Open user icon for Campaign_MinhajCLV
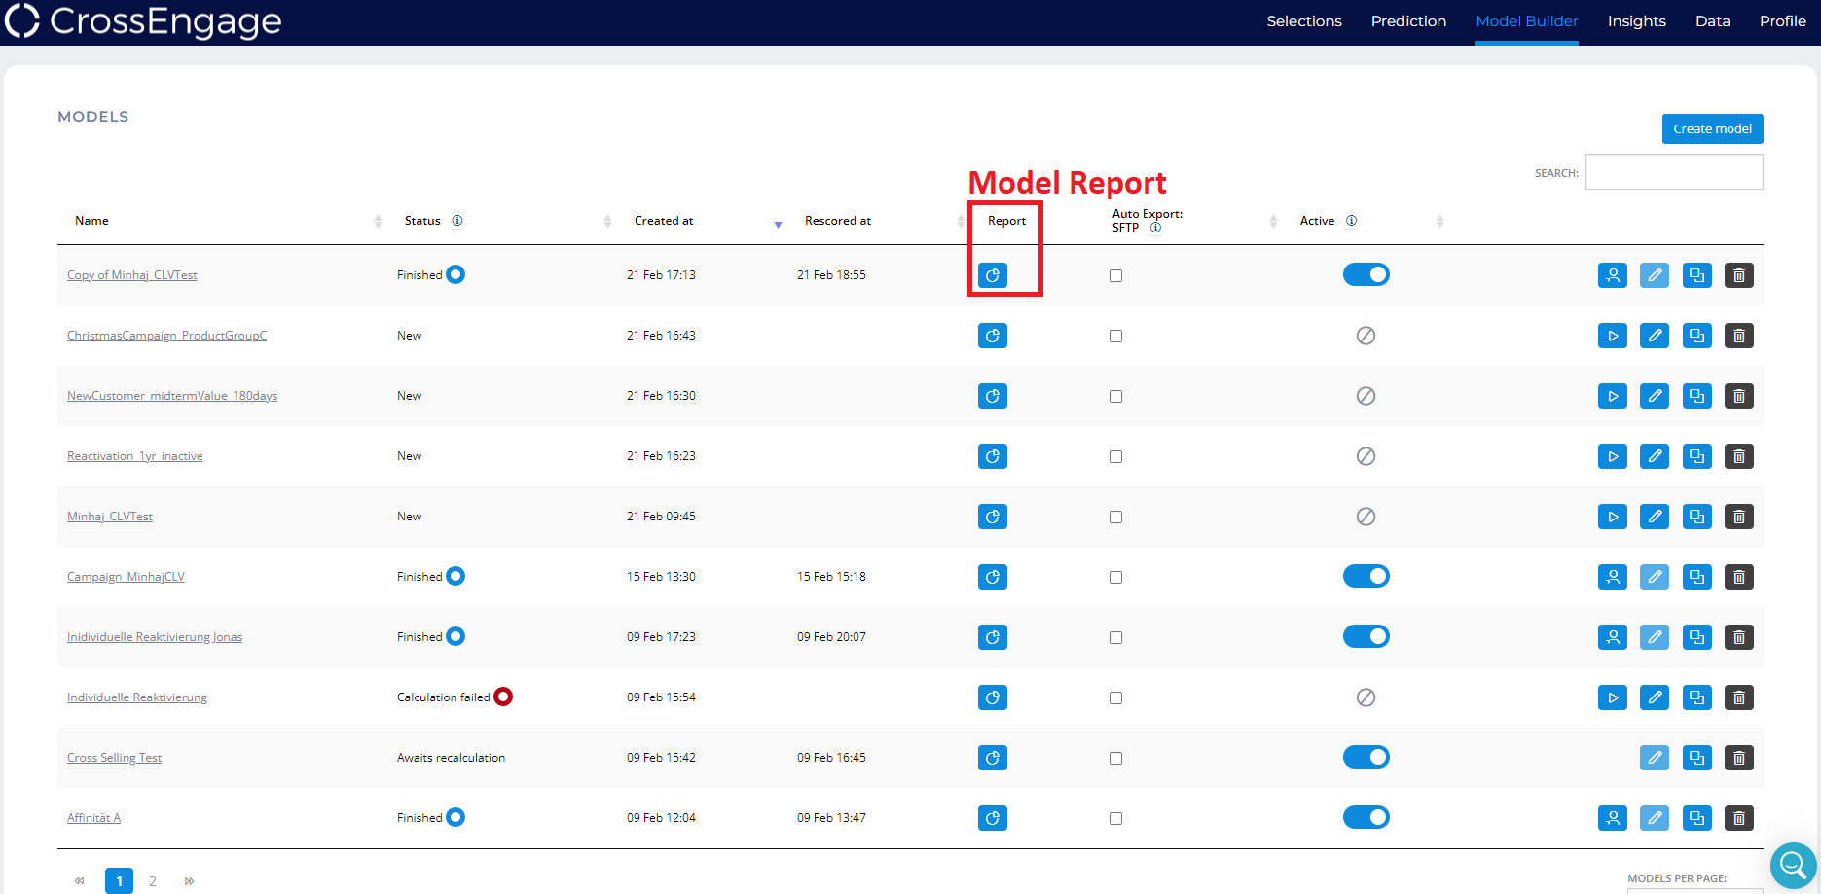Image resolution: width=1821 pixels, height=894 pixels. tap(1612, 577)
